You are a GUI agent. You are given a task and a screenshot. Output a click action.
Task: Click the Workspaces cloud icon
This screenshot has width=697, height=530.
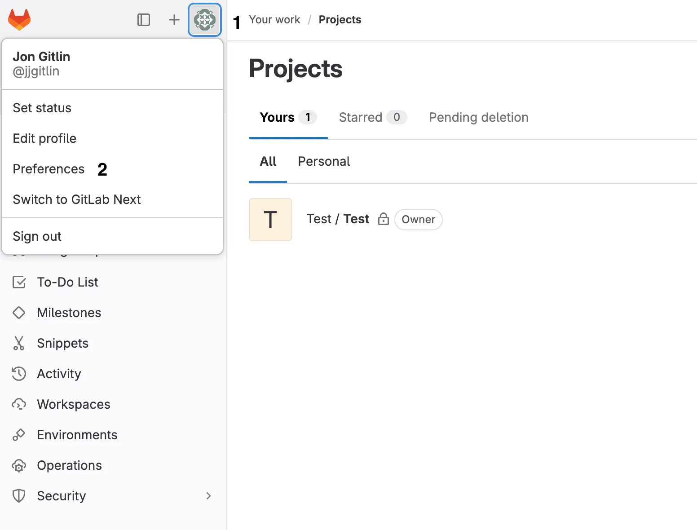[x=19, y=404]
